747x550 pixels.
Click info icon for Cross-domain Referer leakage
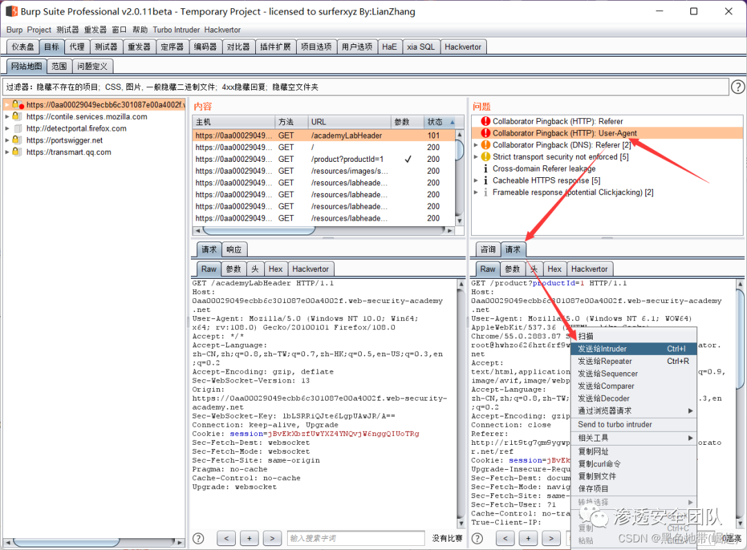tap(486, 169)
